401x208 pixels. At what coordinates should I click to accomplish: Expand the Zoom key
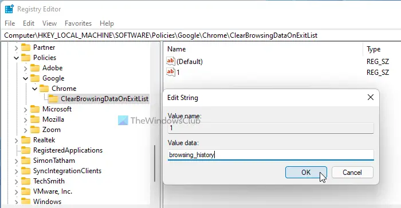(25, 130)
